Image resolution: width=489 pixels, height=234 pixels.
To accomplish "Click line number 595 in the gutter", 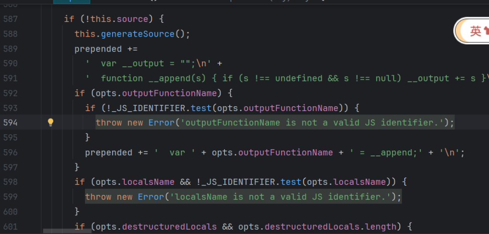I will point(11,137).
